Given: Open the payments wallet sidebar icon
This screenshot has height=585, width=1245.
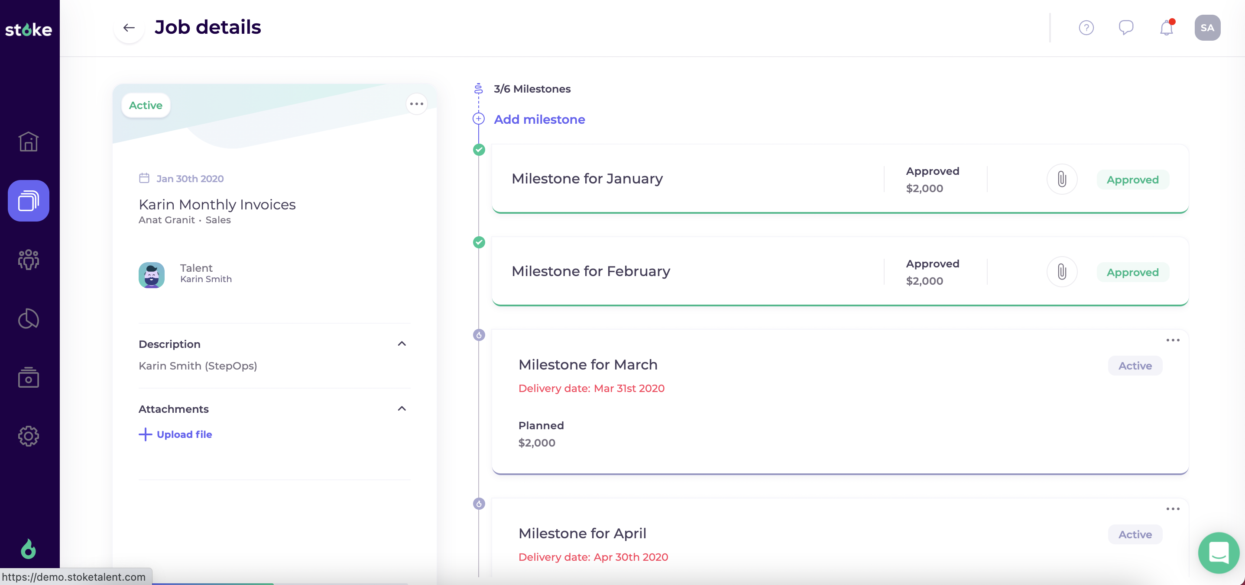Looking at the screenshot, I should [x=29, y=377].
